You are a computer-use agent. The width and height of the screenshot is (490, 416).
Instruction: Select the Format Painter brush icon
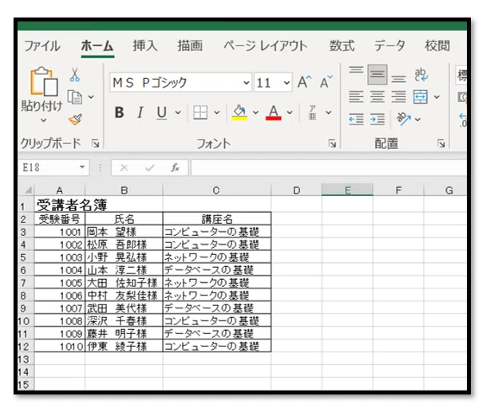pos(75,120)
